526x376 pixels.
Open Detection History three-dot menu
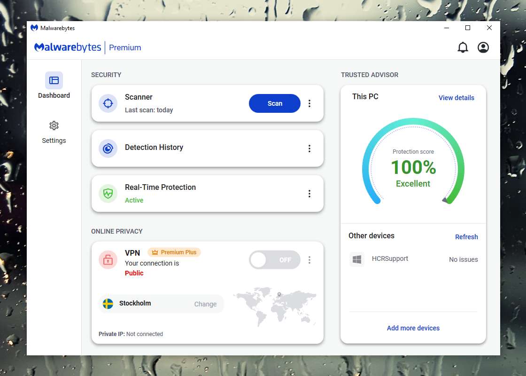click(309, 149)
